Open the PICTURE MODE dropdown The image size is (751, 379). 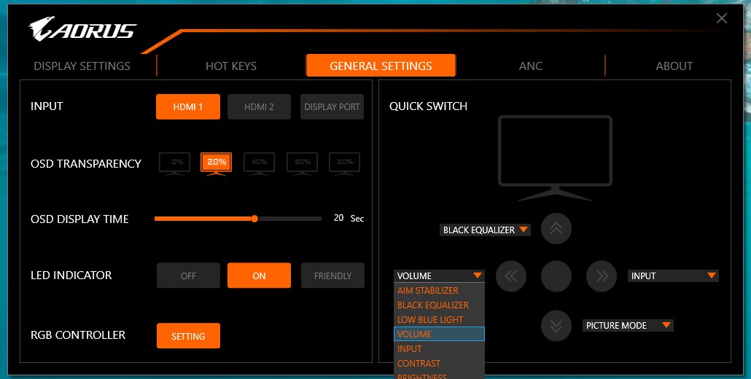628,325
